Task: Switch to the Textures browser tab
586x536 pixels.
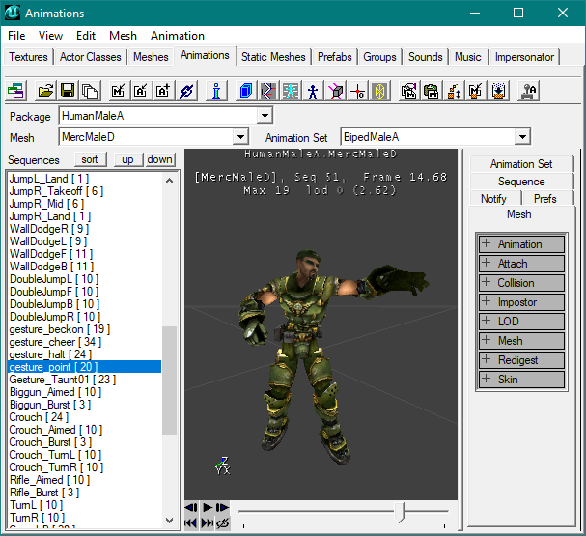Action: point(28,57)
